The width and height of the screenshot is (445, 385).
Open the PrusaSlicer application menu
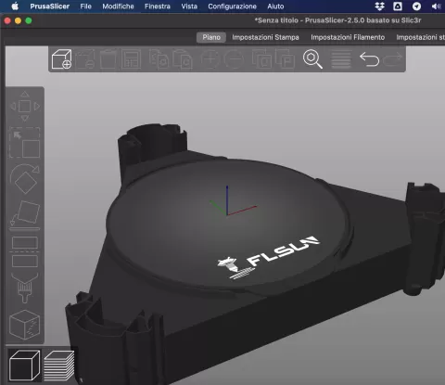tap(50, 6)
